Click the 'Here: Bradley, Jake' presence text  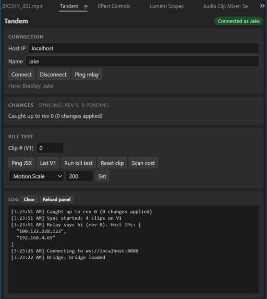(31, 86)
